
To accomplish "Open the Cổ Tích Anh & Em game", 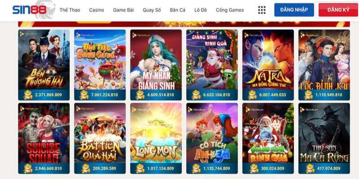I will [x=212, y=138].
